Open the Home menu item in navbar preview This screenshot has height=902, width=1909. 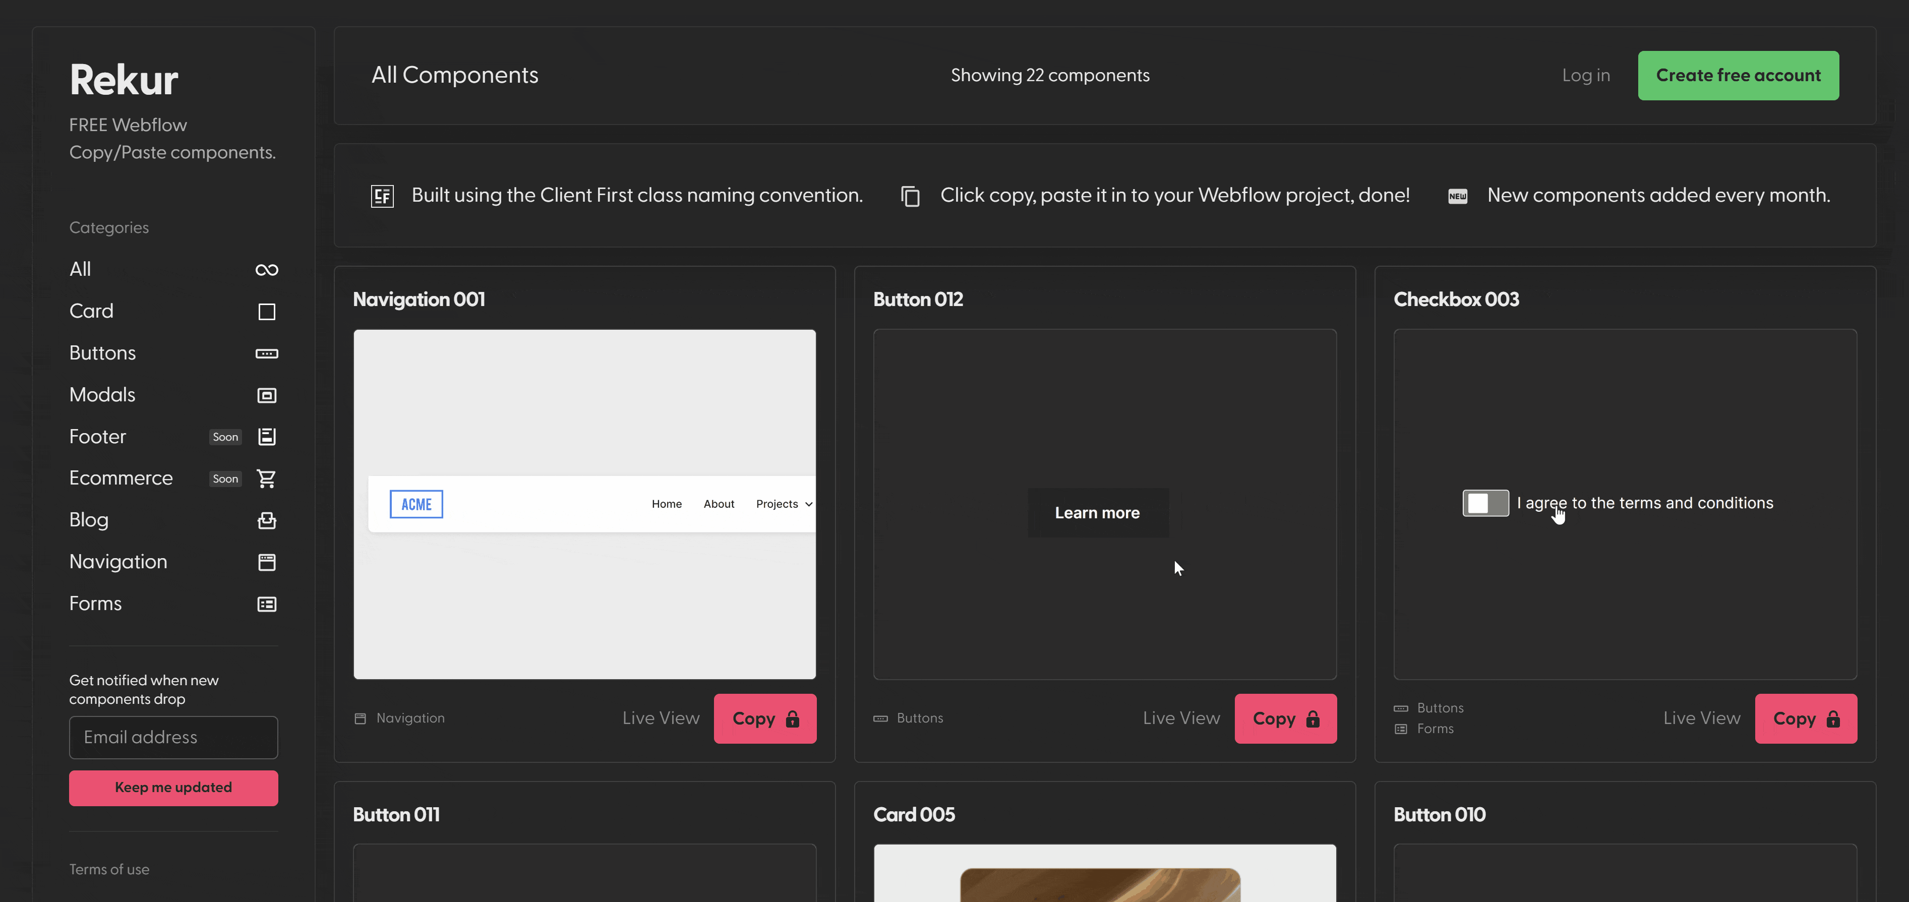click(x=666, y=503)
